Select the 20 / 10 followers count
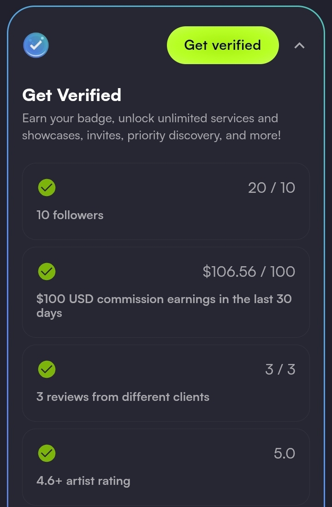332x507 pixels. coord(271,188)
